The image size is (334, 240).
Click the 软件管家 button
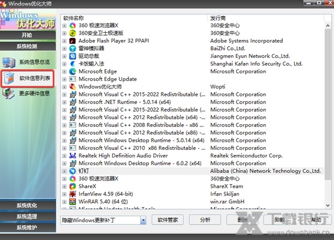coord(168,220)
